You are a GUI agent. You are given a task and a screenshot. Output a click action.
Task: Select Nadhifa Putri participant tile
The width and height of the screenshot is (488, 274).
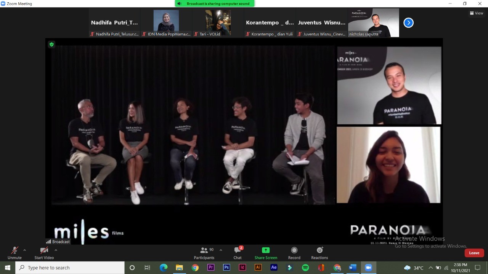(x=114, y=23)
